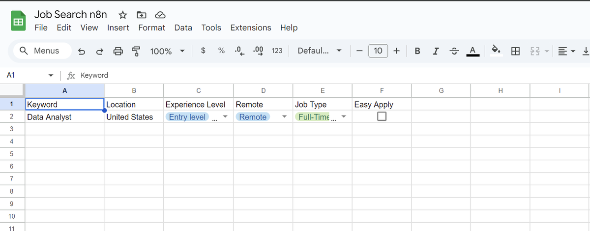Click the Print icon
Screen dimensions: 590x231
pos(118,51)
